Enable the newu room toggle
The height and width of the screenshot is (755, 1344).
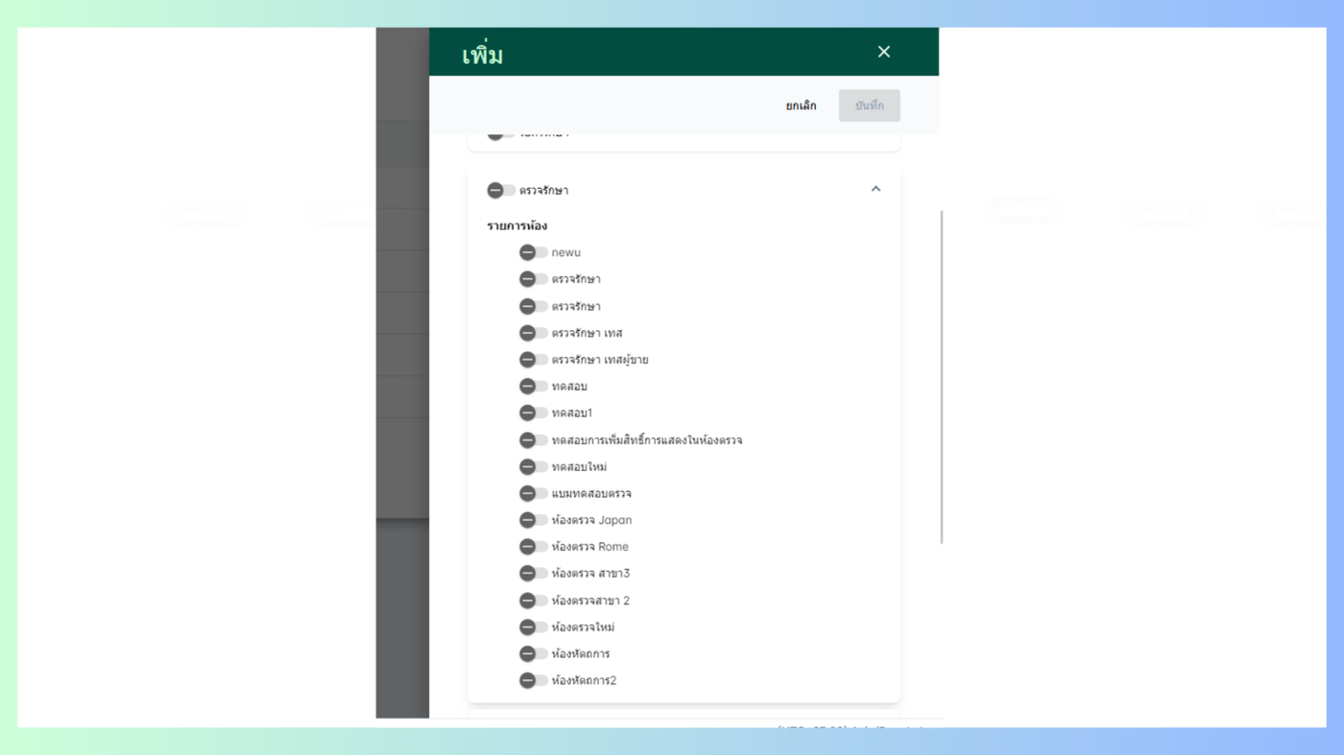pyautogui.click(x=533, y=252)
